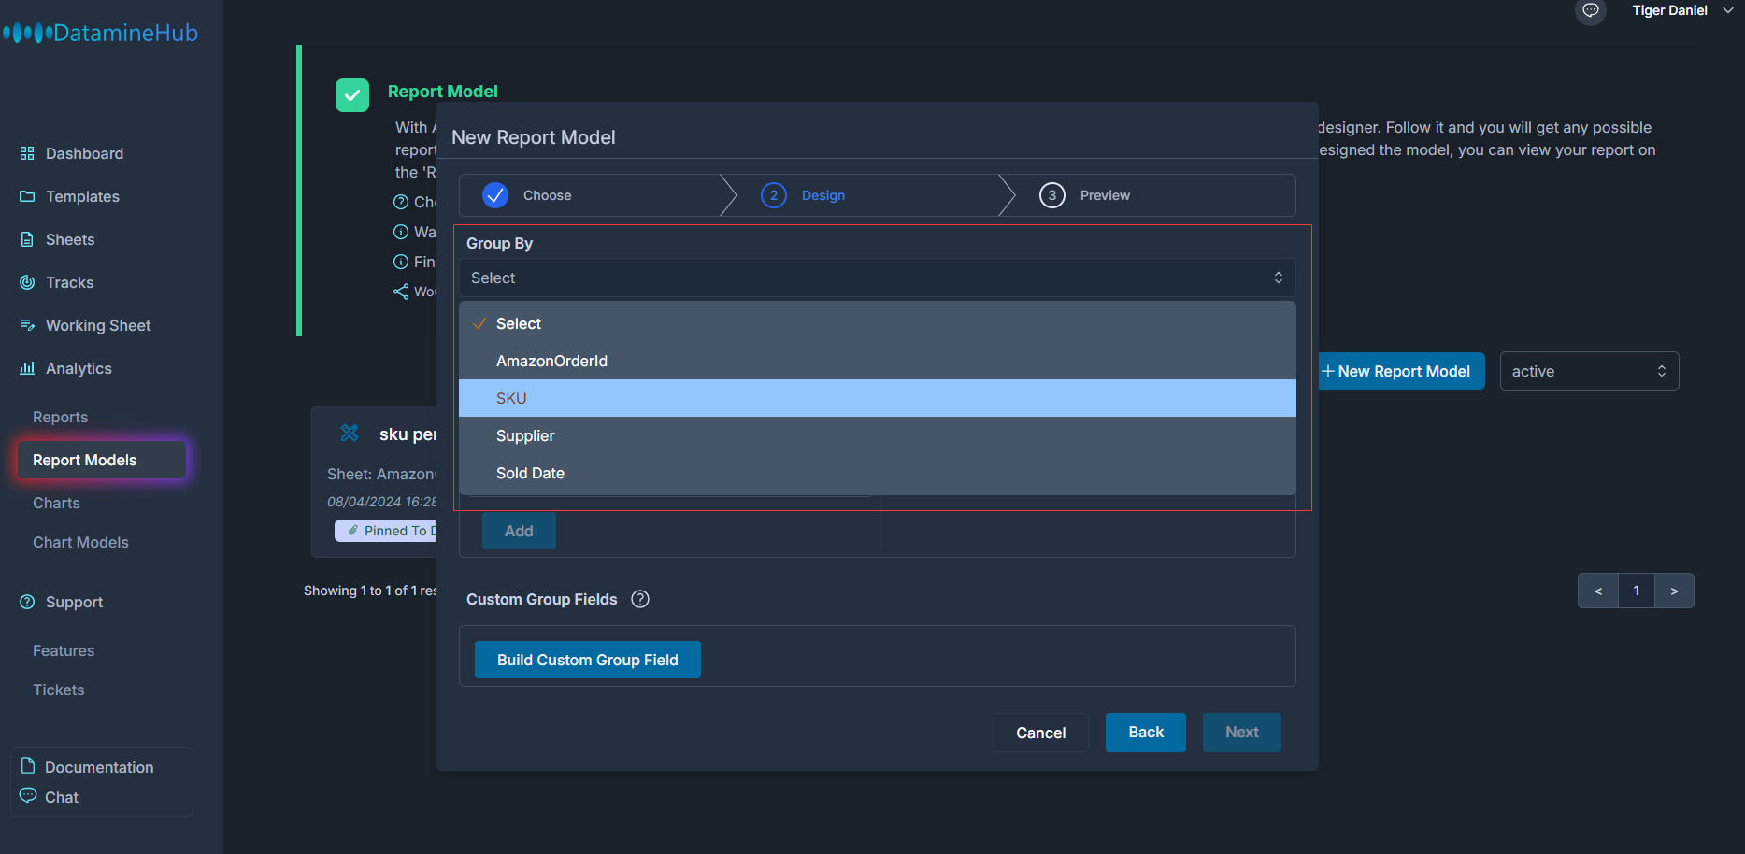Screen dimensions: 1745x854
Task: Cancel the New Report Model dialog
Action: click(x=1040, y=733)
